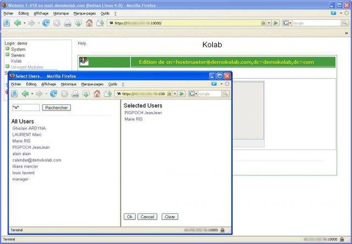352x244 pixels.
Task: Click the bookmarks icon in main window toolbar
Action: pyautogui.click(x=7, y=23)
